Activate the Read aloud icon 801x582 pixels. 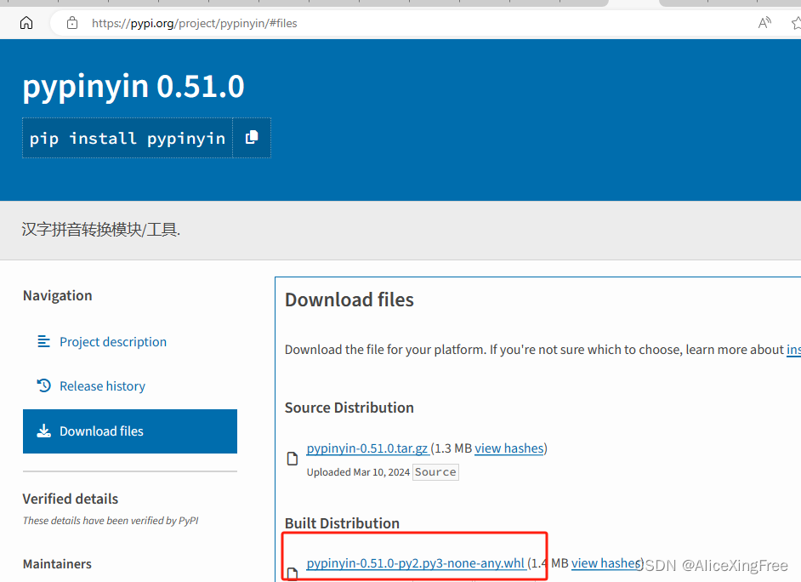click(x=764, y=23)
